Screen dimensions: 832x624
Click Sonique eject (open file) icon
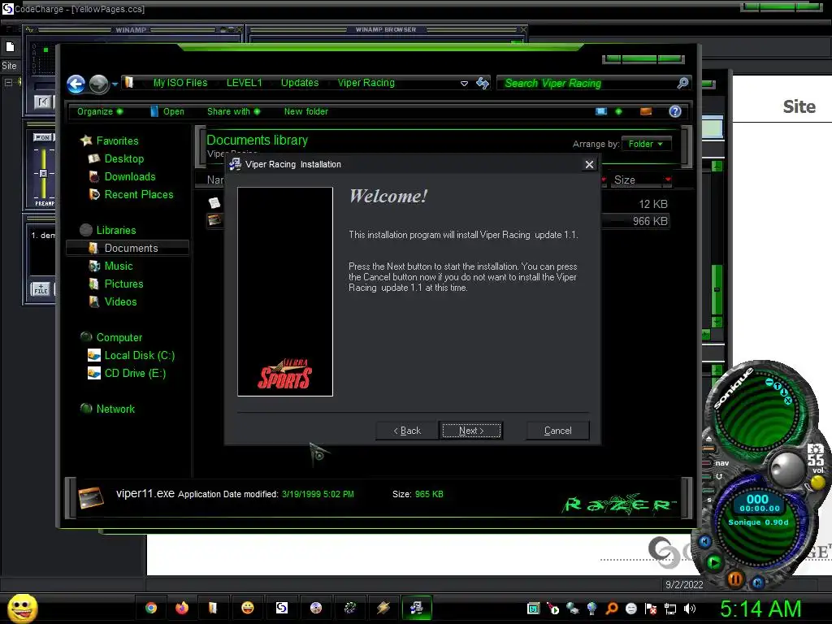point(708,440)
